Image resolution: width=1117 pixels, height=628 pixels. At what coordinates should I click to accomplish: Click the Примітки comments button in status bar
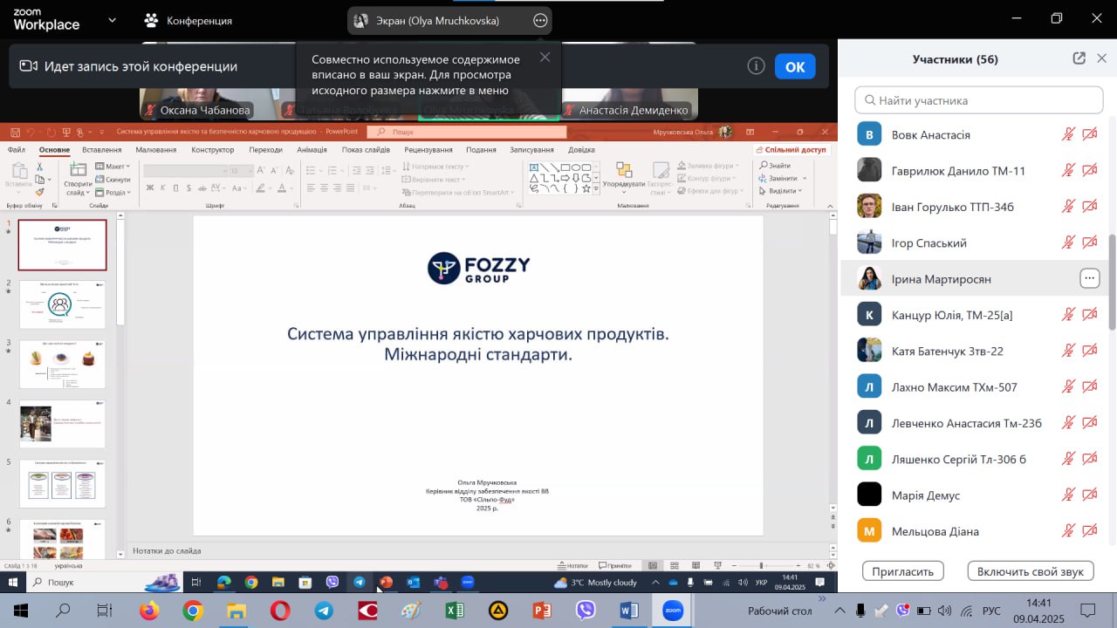click(615, 565)
